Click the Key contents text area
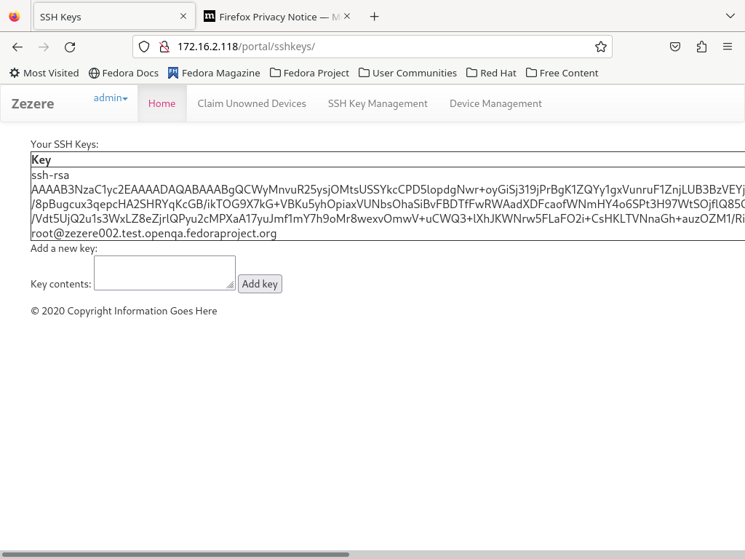 tap(165, 273)
